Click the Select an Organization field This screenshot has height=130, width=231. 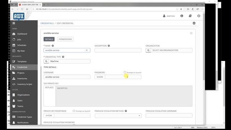pos(171,50)
